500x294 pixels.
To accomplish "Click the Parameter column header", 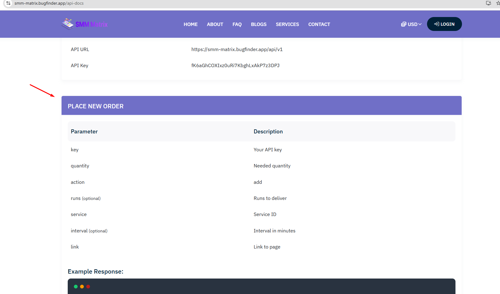I will 84,132.
